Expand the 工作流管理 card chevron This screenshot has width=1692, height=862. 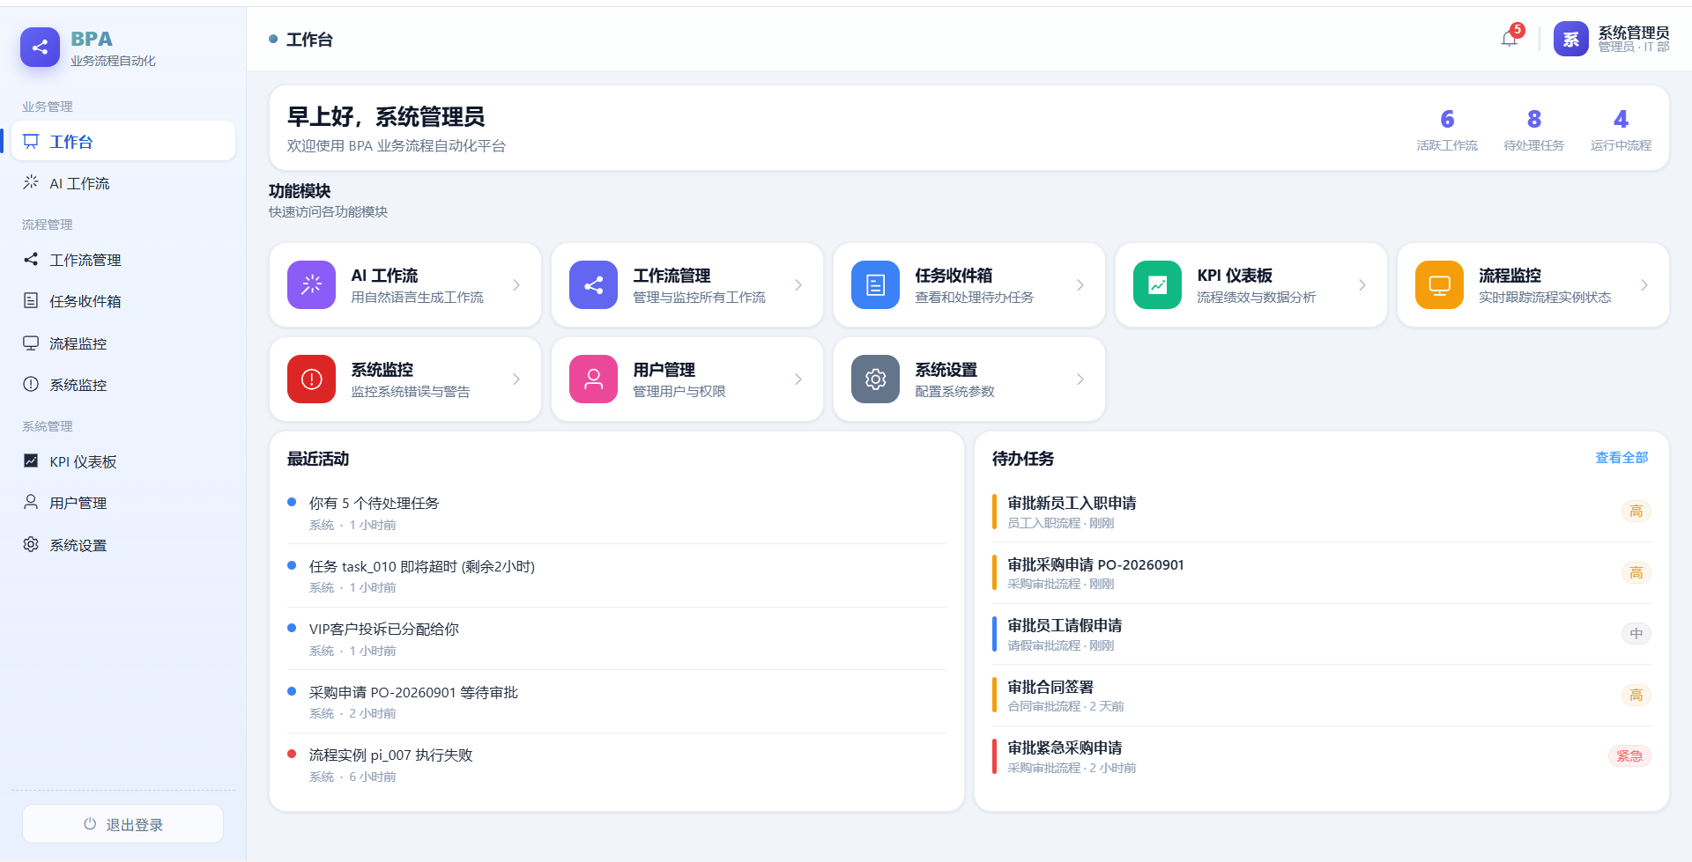pyautogui.click(x=798, y=284)
